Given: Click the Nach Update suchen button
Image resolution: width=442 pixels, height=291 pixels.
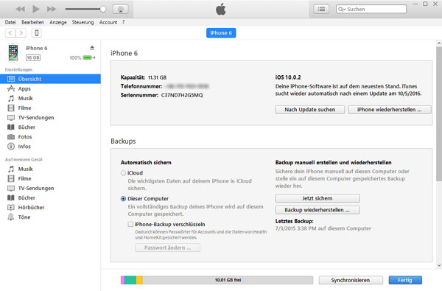Looking at the screenshot, I should pos(310,110).
